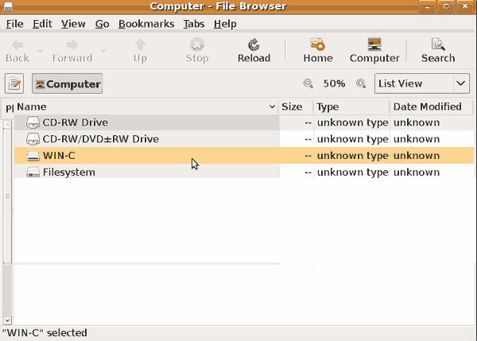Zoom in with the plus magnifier
The image size is (477, 341).
[361, 83]
